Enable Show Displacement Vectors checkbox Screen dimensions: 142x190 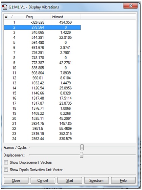pos(6,162)
